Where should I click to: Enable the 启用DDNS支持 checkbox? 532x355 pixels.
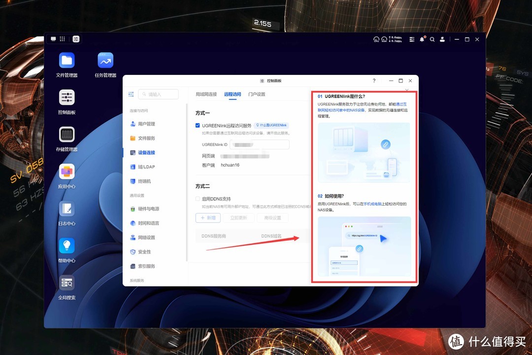[198, 199]
